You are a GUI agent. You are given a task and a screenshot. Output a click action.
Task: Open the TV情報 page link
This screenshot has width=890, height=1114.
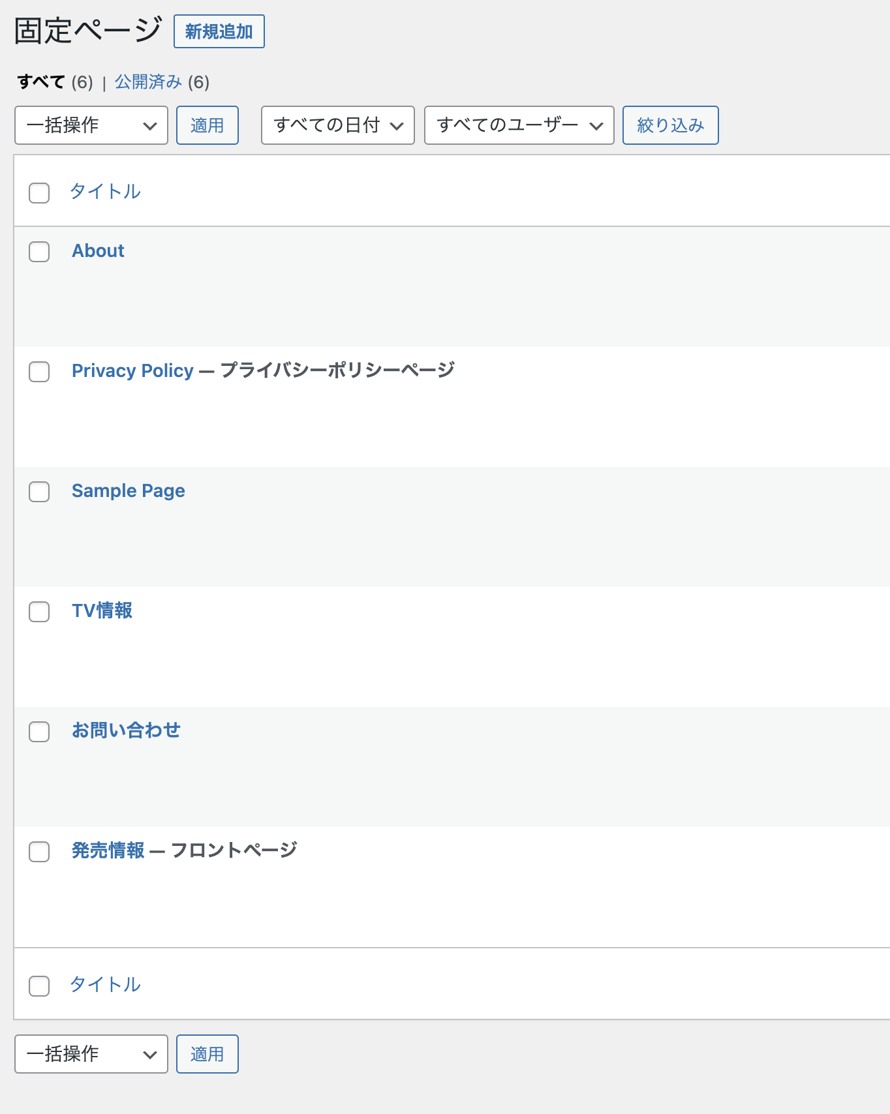pyautogui.click(x=102, y=610)
